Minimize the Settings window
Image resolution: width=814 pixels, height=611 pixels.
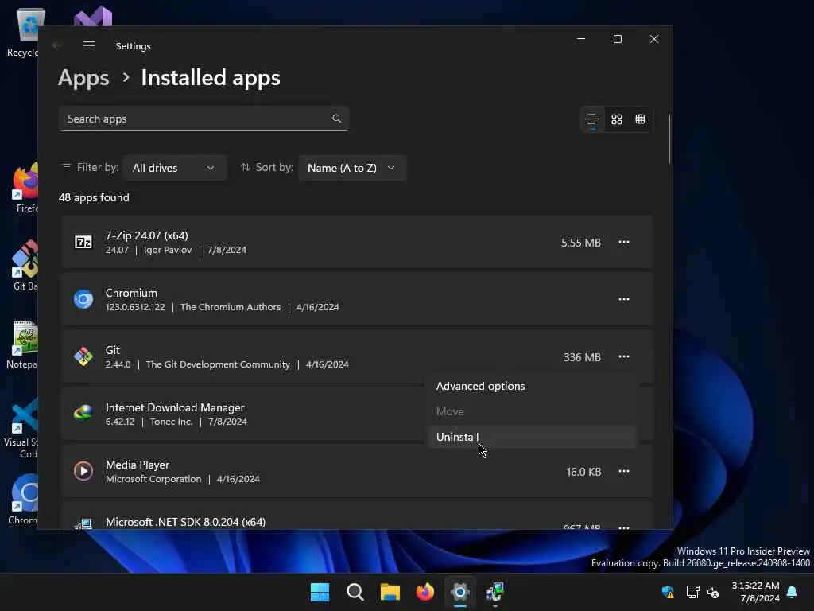[581, 39]
